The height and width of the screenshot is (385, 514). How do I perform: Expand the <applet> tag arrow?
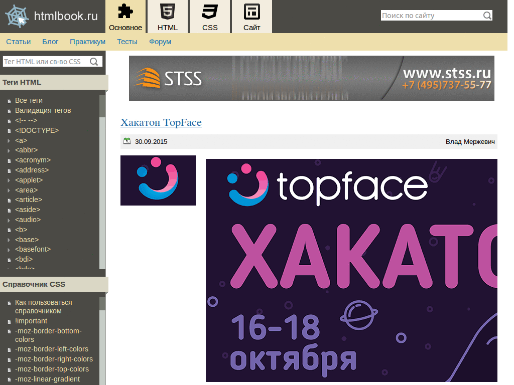tap(9, 180)
